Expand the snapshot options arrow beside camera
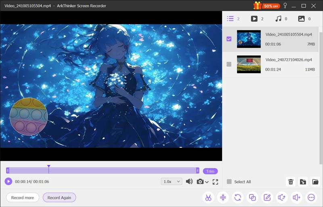The image size is (323, 207). 207,182
